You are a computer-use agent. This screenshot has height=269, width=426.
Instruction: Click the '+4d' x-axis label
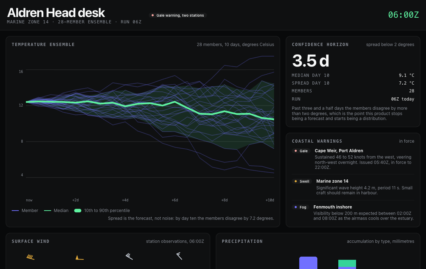[125, 200]
